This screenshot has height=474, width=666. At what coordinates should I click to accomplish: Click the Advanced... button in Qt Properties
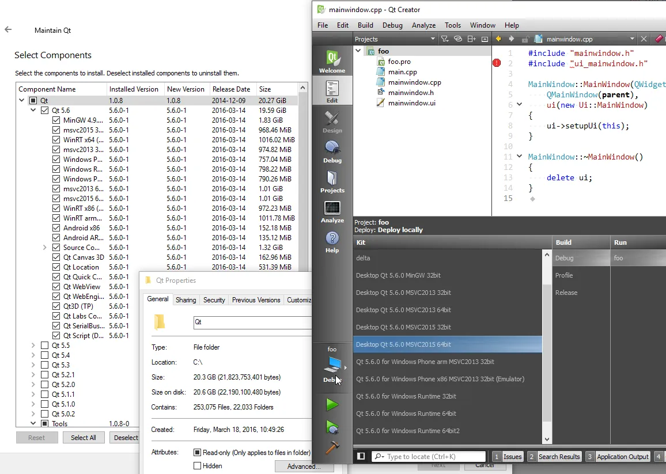click(304, 467)
